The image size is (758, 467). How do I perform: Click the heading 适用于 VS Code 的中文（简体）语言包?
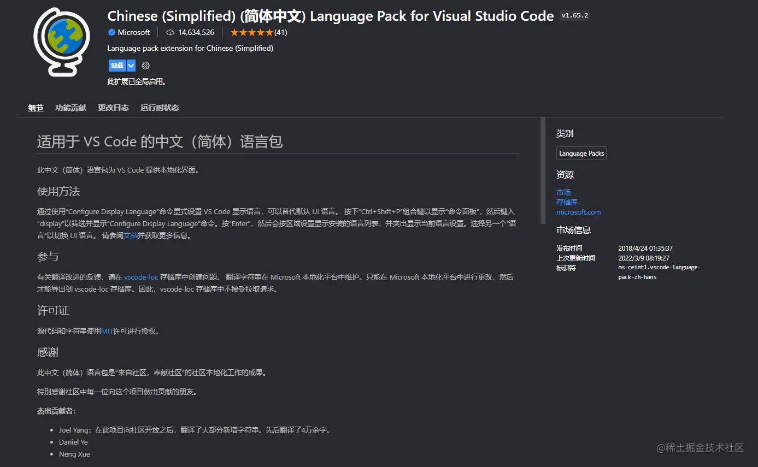coord(160,141)
